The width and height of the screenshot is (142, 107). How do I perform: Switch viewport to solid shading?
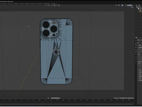129,5
